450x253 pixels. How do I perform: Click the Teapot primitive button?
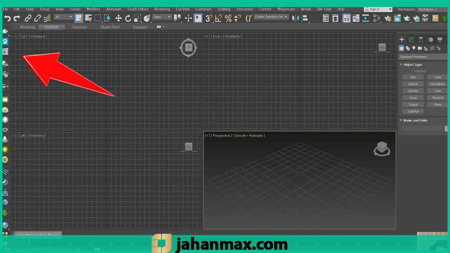pos(413,105)
